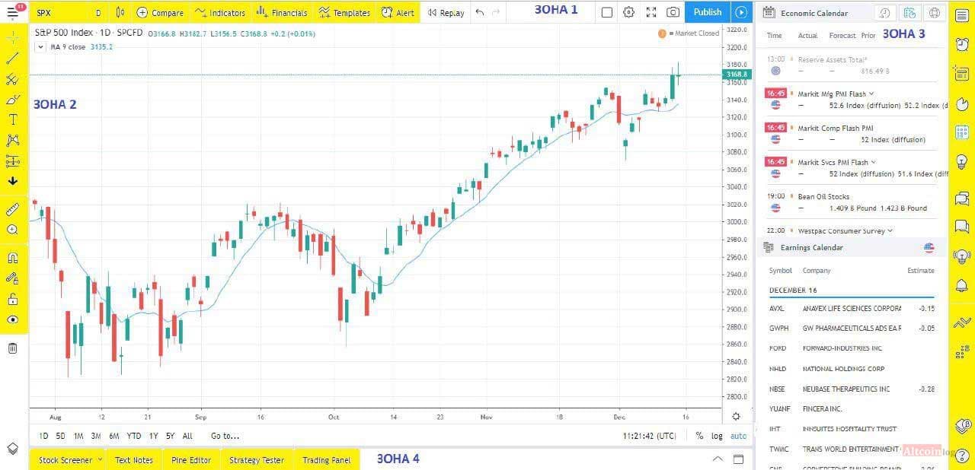Click the Publish button
975x470 pixels.
(x=708, y=12)
